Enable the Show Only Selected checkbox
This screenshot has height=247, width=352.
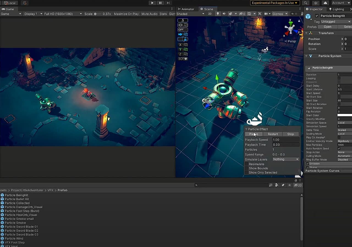coord(247,173)
